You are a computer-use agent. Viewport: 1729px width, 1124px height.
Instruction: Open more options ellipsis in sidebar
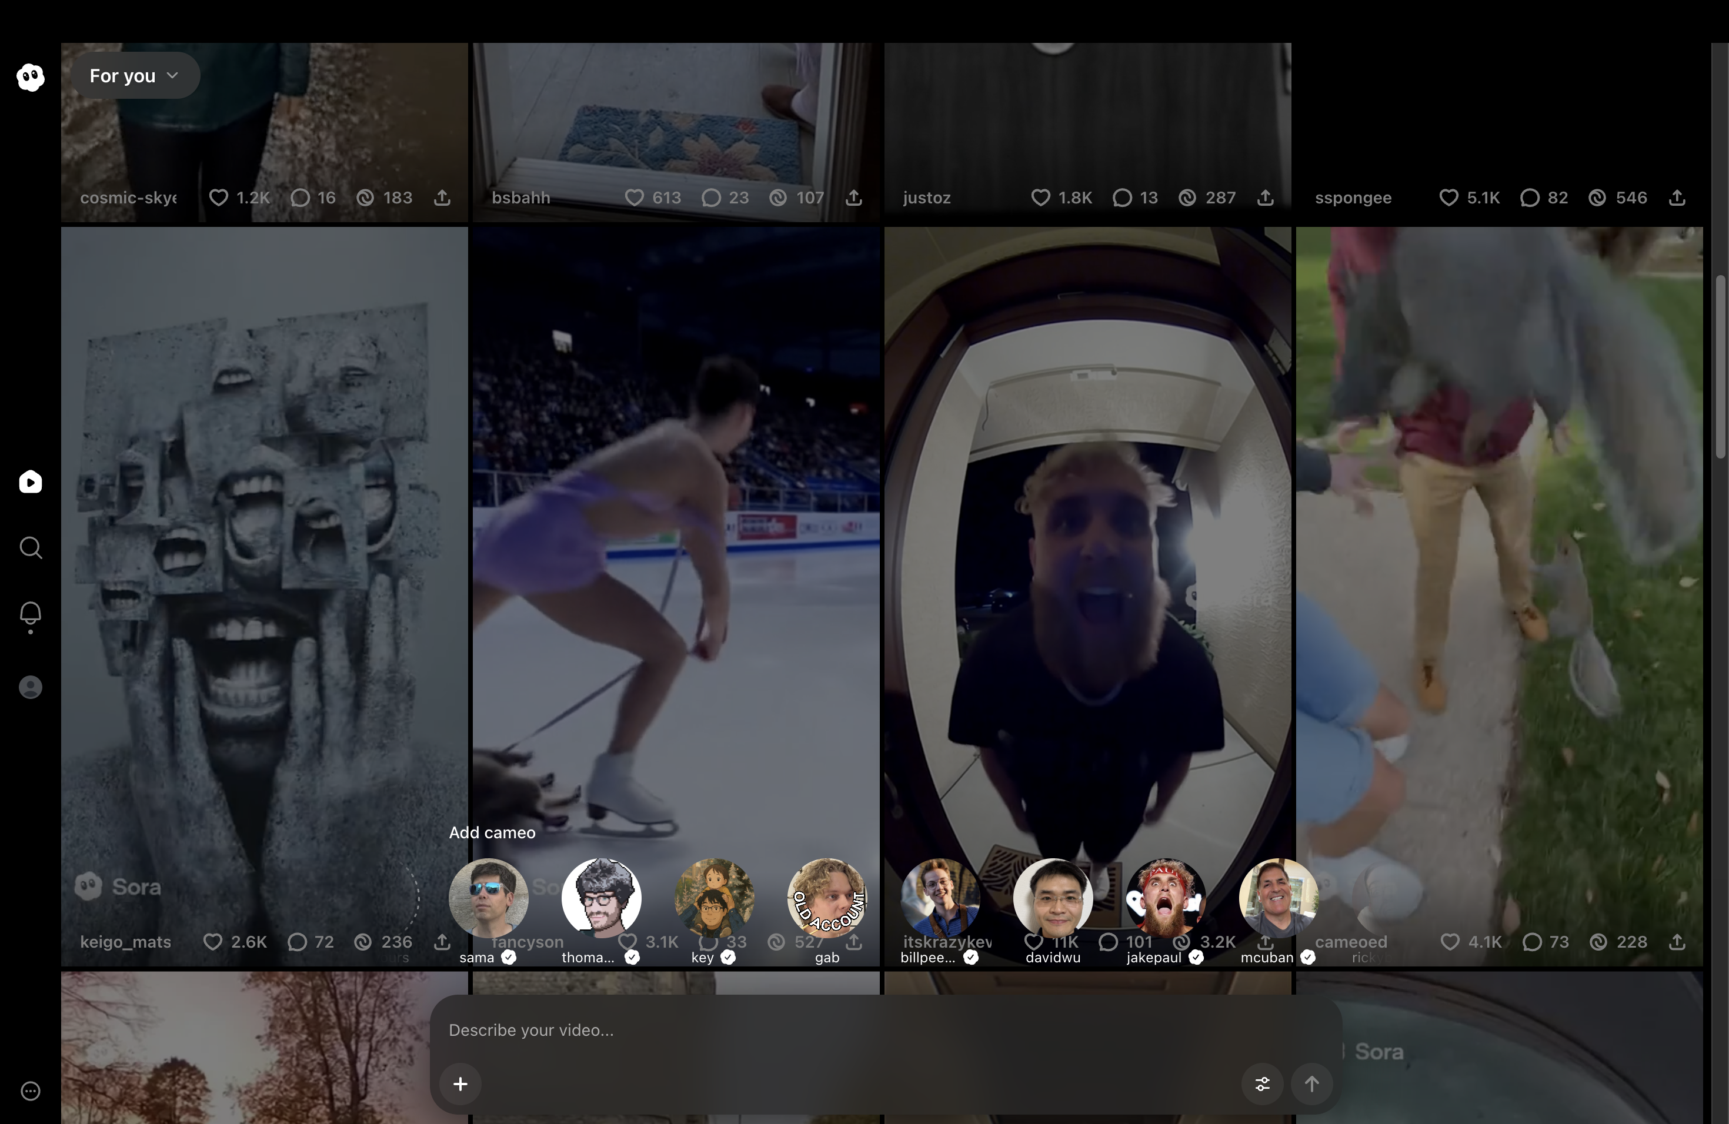(x=31, y=1090)
